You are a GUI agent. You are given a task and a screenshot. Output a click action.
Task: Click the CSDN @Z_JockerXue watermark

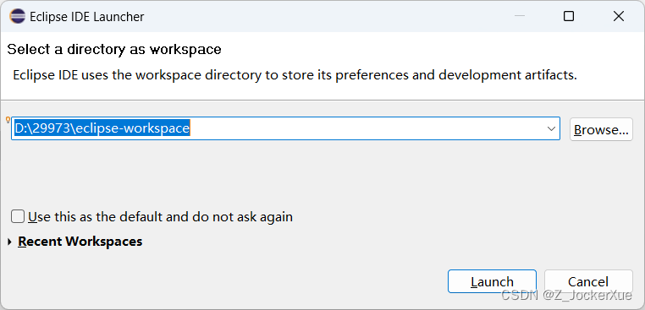[566, 295]
